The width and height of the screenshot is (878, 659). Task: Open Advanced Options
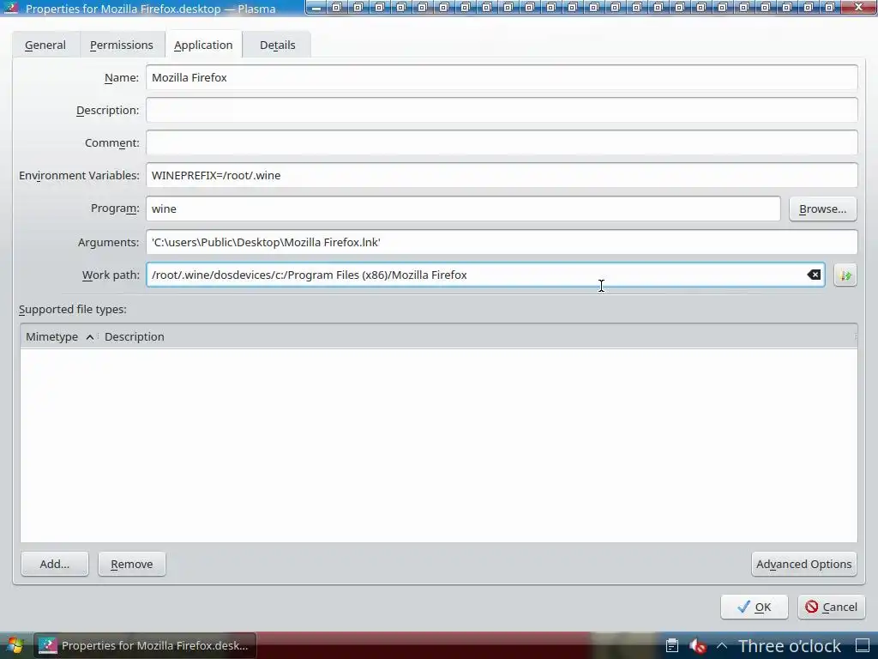[x=803, y=565]
